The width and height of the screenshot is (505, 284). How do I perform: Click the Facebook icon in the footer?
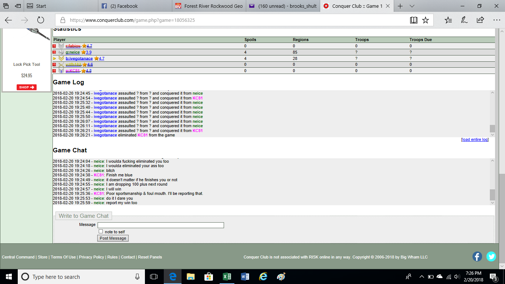click(x=477, y=256)
